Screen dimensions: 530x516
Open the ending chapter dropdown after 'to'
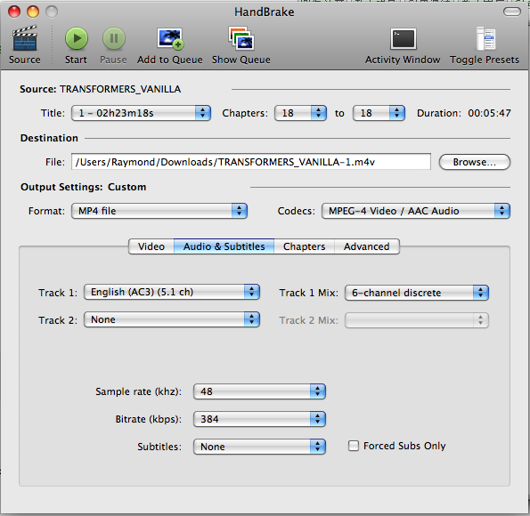(x=379, y=113)
